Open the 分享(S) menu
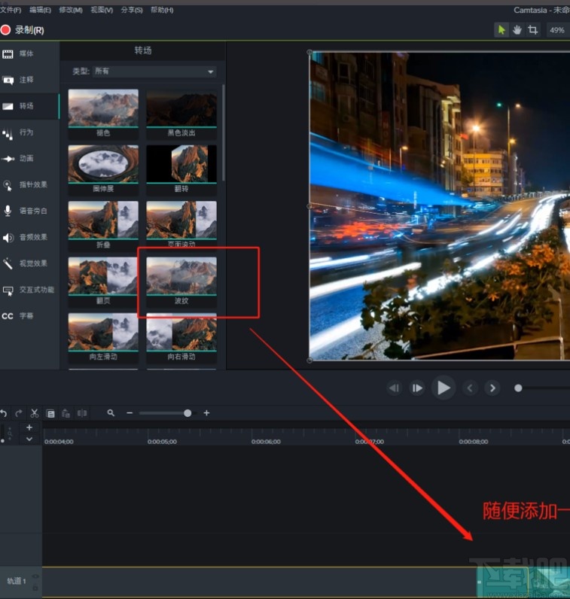570x599 pixels. [132, 10]
